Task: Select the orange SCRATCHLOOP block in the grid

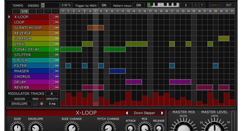Action: point(95,28)
